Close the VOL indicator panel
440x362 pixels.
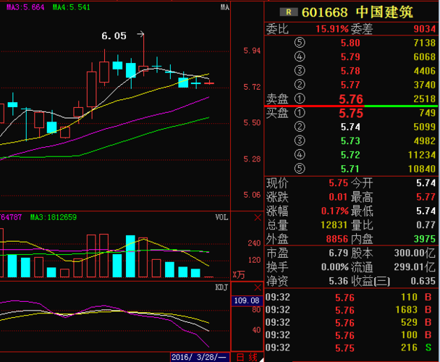coord(258,218)
